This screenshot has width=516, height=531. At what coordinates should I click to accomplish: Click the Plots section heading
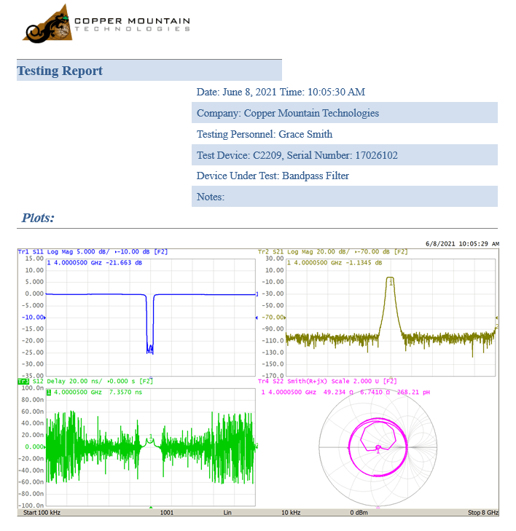(38, 218)
